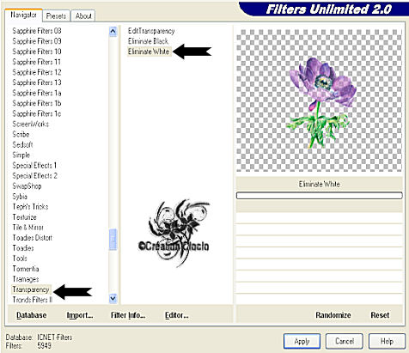Select Eliminate Black filter
Image resolution: width=409 pixels, height=353 pixels.
148,41
